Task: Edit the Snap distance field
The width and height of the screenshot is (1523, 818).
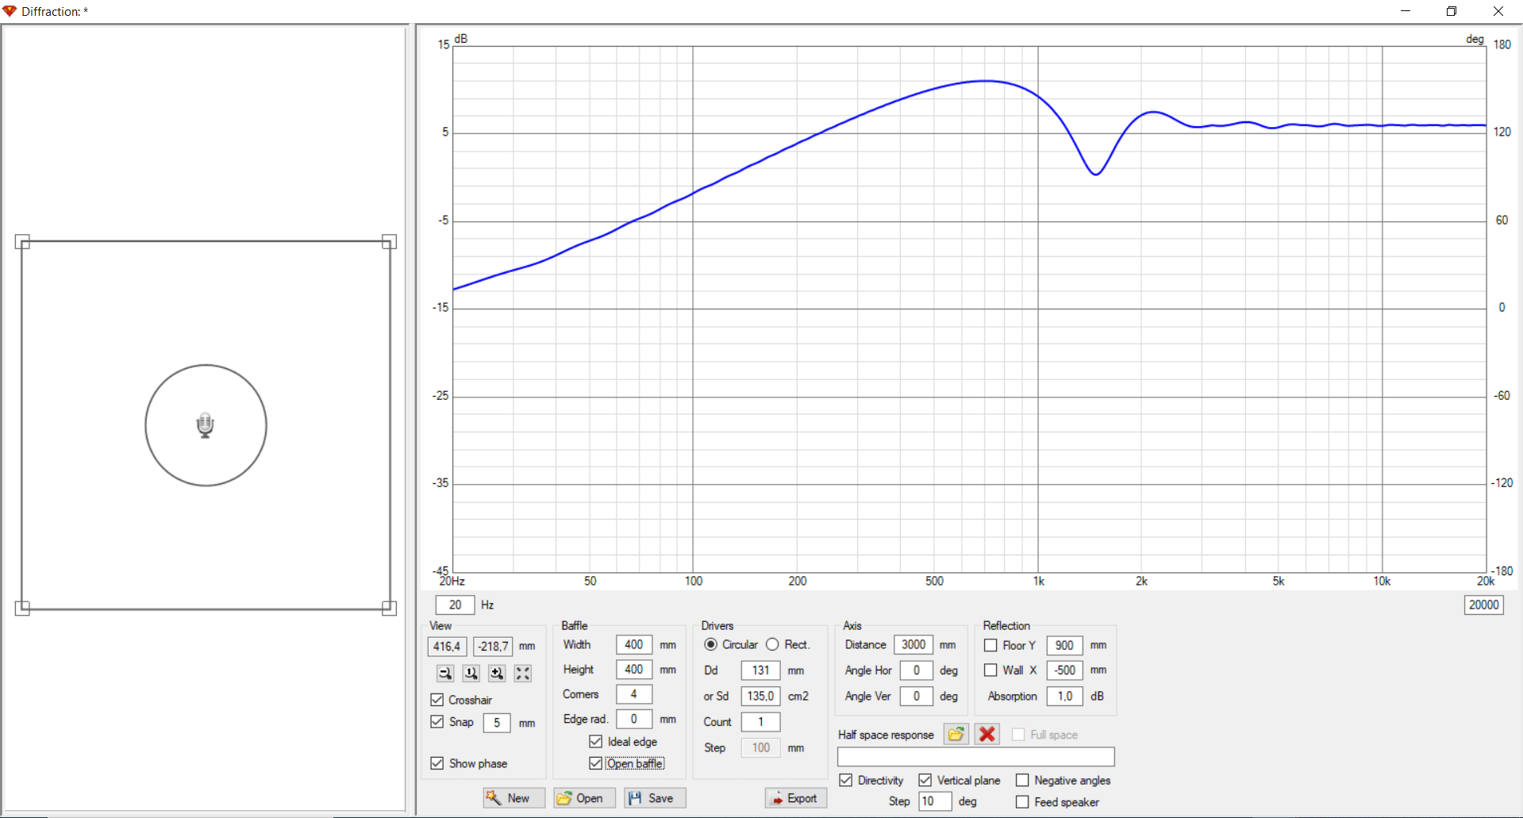Action: 497,723
